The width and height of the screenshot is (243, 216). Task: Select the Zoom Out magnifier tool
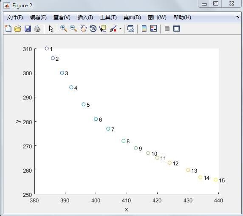73,28
